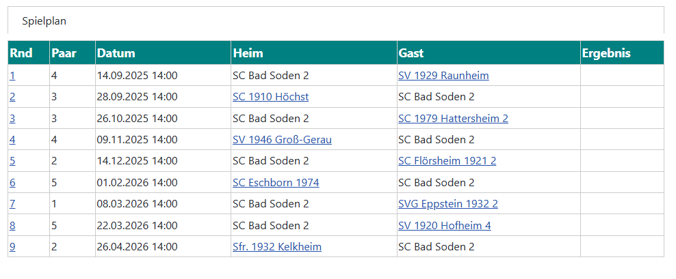Viewport: 676px width, 279px height.
Task: Open SV 1929 Raunheim team link
Action: coord(443,76)
